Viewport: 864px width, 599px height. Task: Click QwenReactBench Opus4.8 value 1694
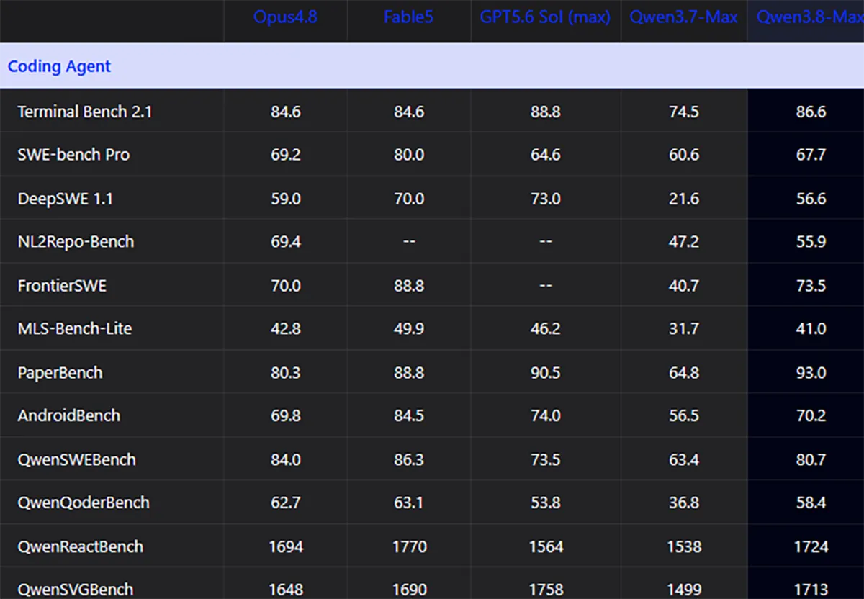286,546
